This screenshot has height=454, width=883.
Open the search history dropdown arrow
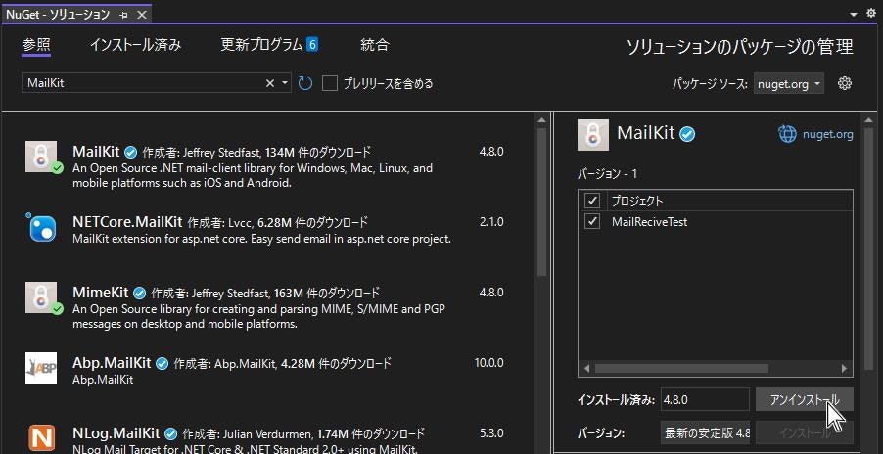(x=285, y=83)
